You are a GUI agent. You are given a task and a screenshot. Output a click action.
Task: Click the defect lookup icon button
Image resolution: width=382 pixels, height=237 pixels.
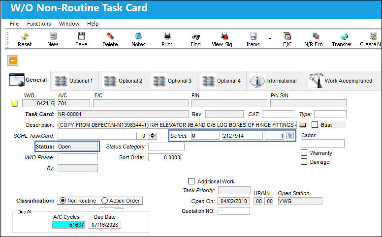tap(290, 136)
